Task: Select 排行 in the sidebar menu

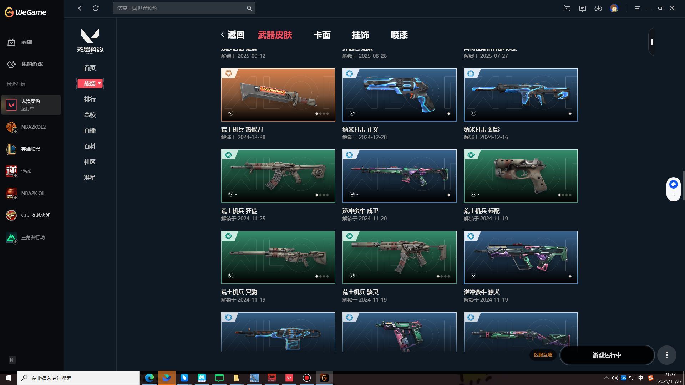Action: [x=90, y=99]
